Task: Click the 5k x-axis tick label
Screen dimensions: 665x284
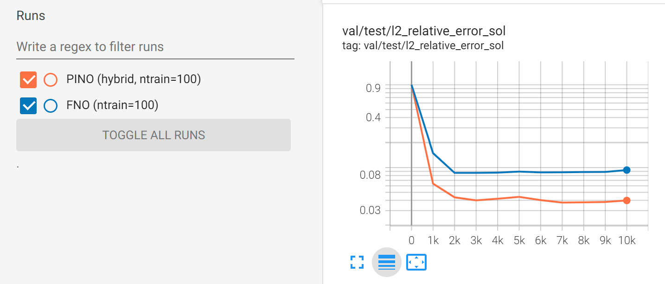Action: point(519,240)
